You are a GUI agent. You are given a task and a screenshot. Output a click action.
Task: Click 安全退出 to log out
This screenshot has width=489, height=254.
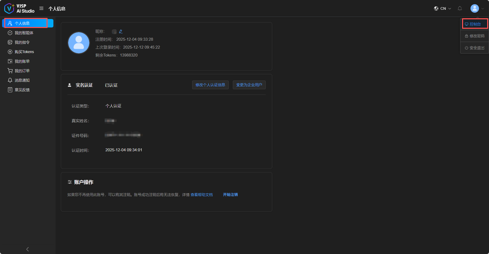pos(475,48)
